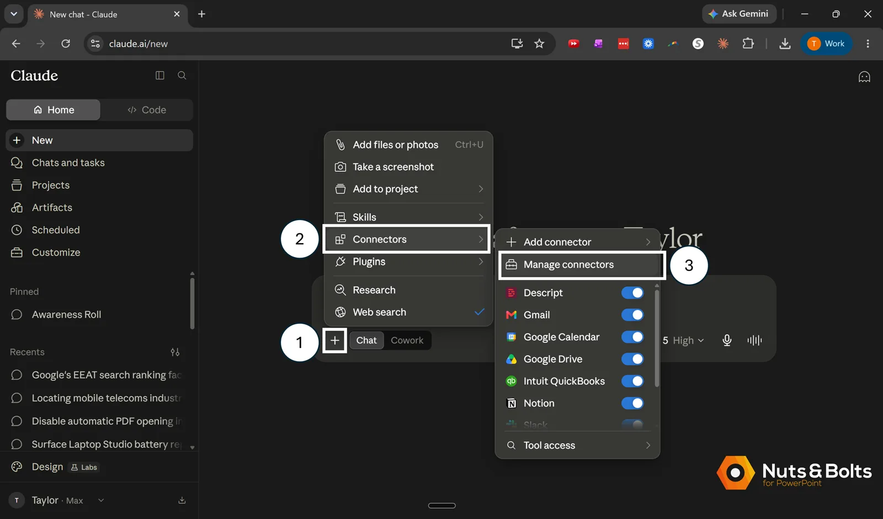Select Manage connectors
Viewport: 883px width, 519px height.
[x=582, y=265]
